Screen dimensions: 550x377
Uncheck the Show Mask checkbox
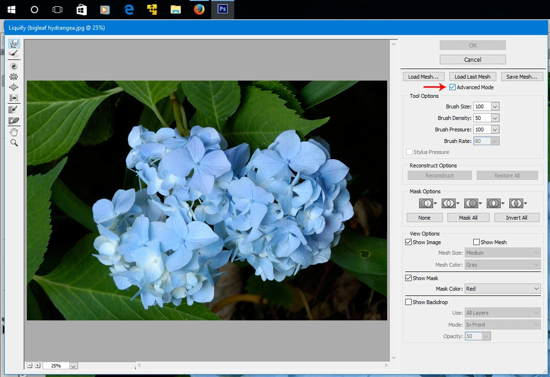pos(408,278)
